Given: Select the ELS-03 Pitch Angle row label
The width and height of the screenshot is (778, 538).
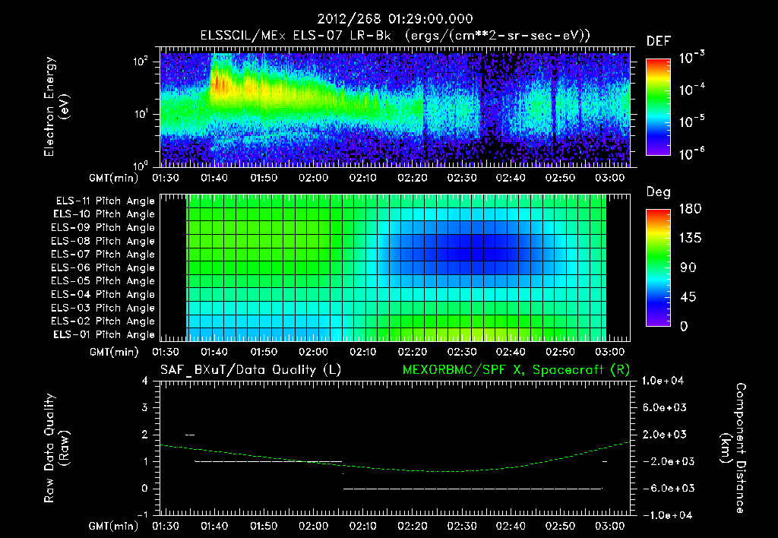Looking at the screenshot, I should click(x=103, y=308).
